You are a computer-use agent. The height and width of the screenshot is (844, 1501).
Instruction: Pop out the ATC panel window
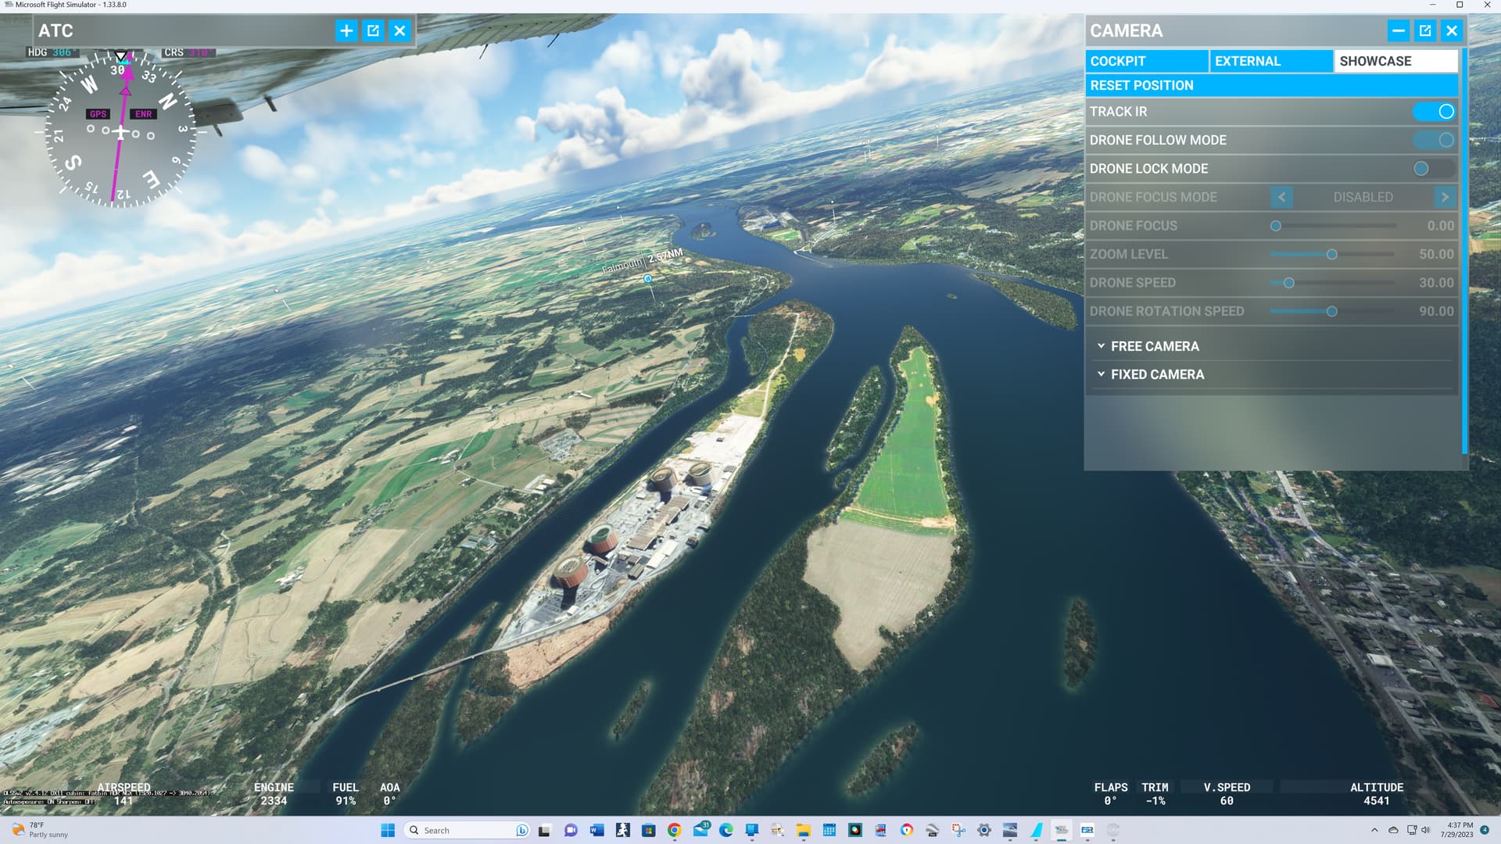(x=373, y=30)
